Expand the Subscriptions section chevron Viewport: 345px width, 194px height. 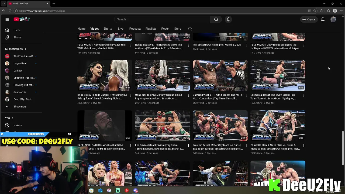(x=26, y=49)
